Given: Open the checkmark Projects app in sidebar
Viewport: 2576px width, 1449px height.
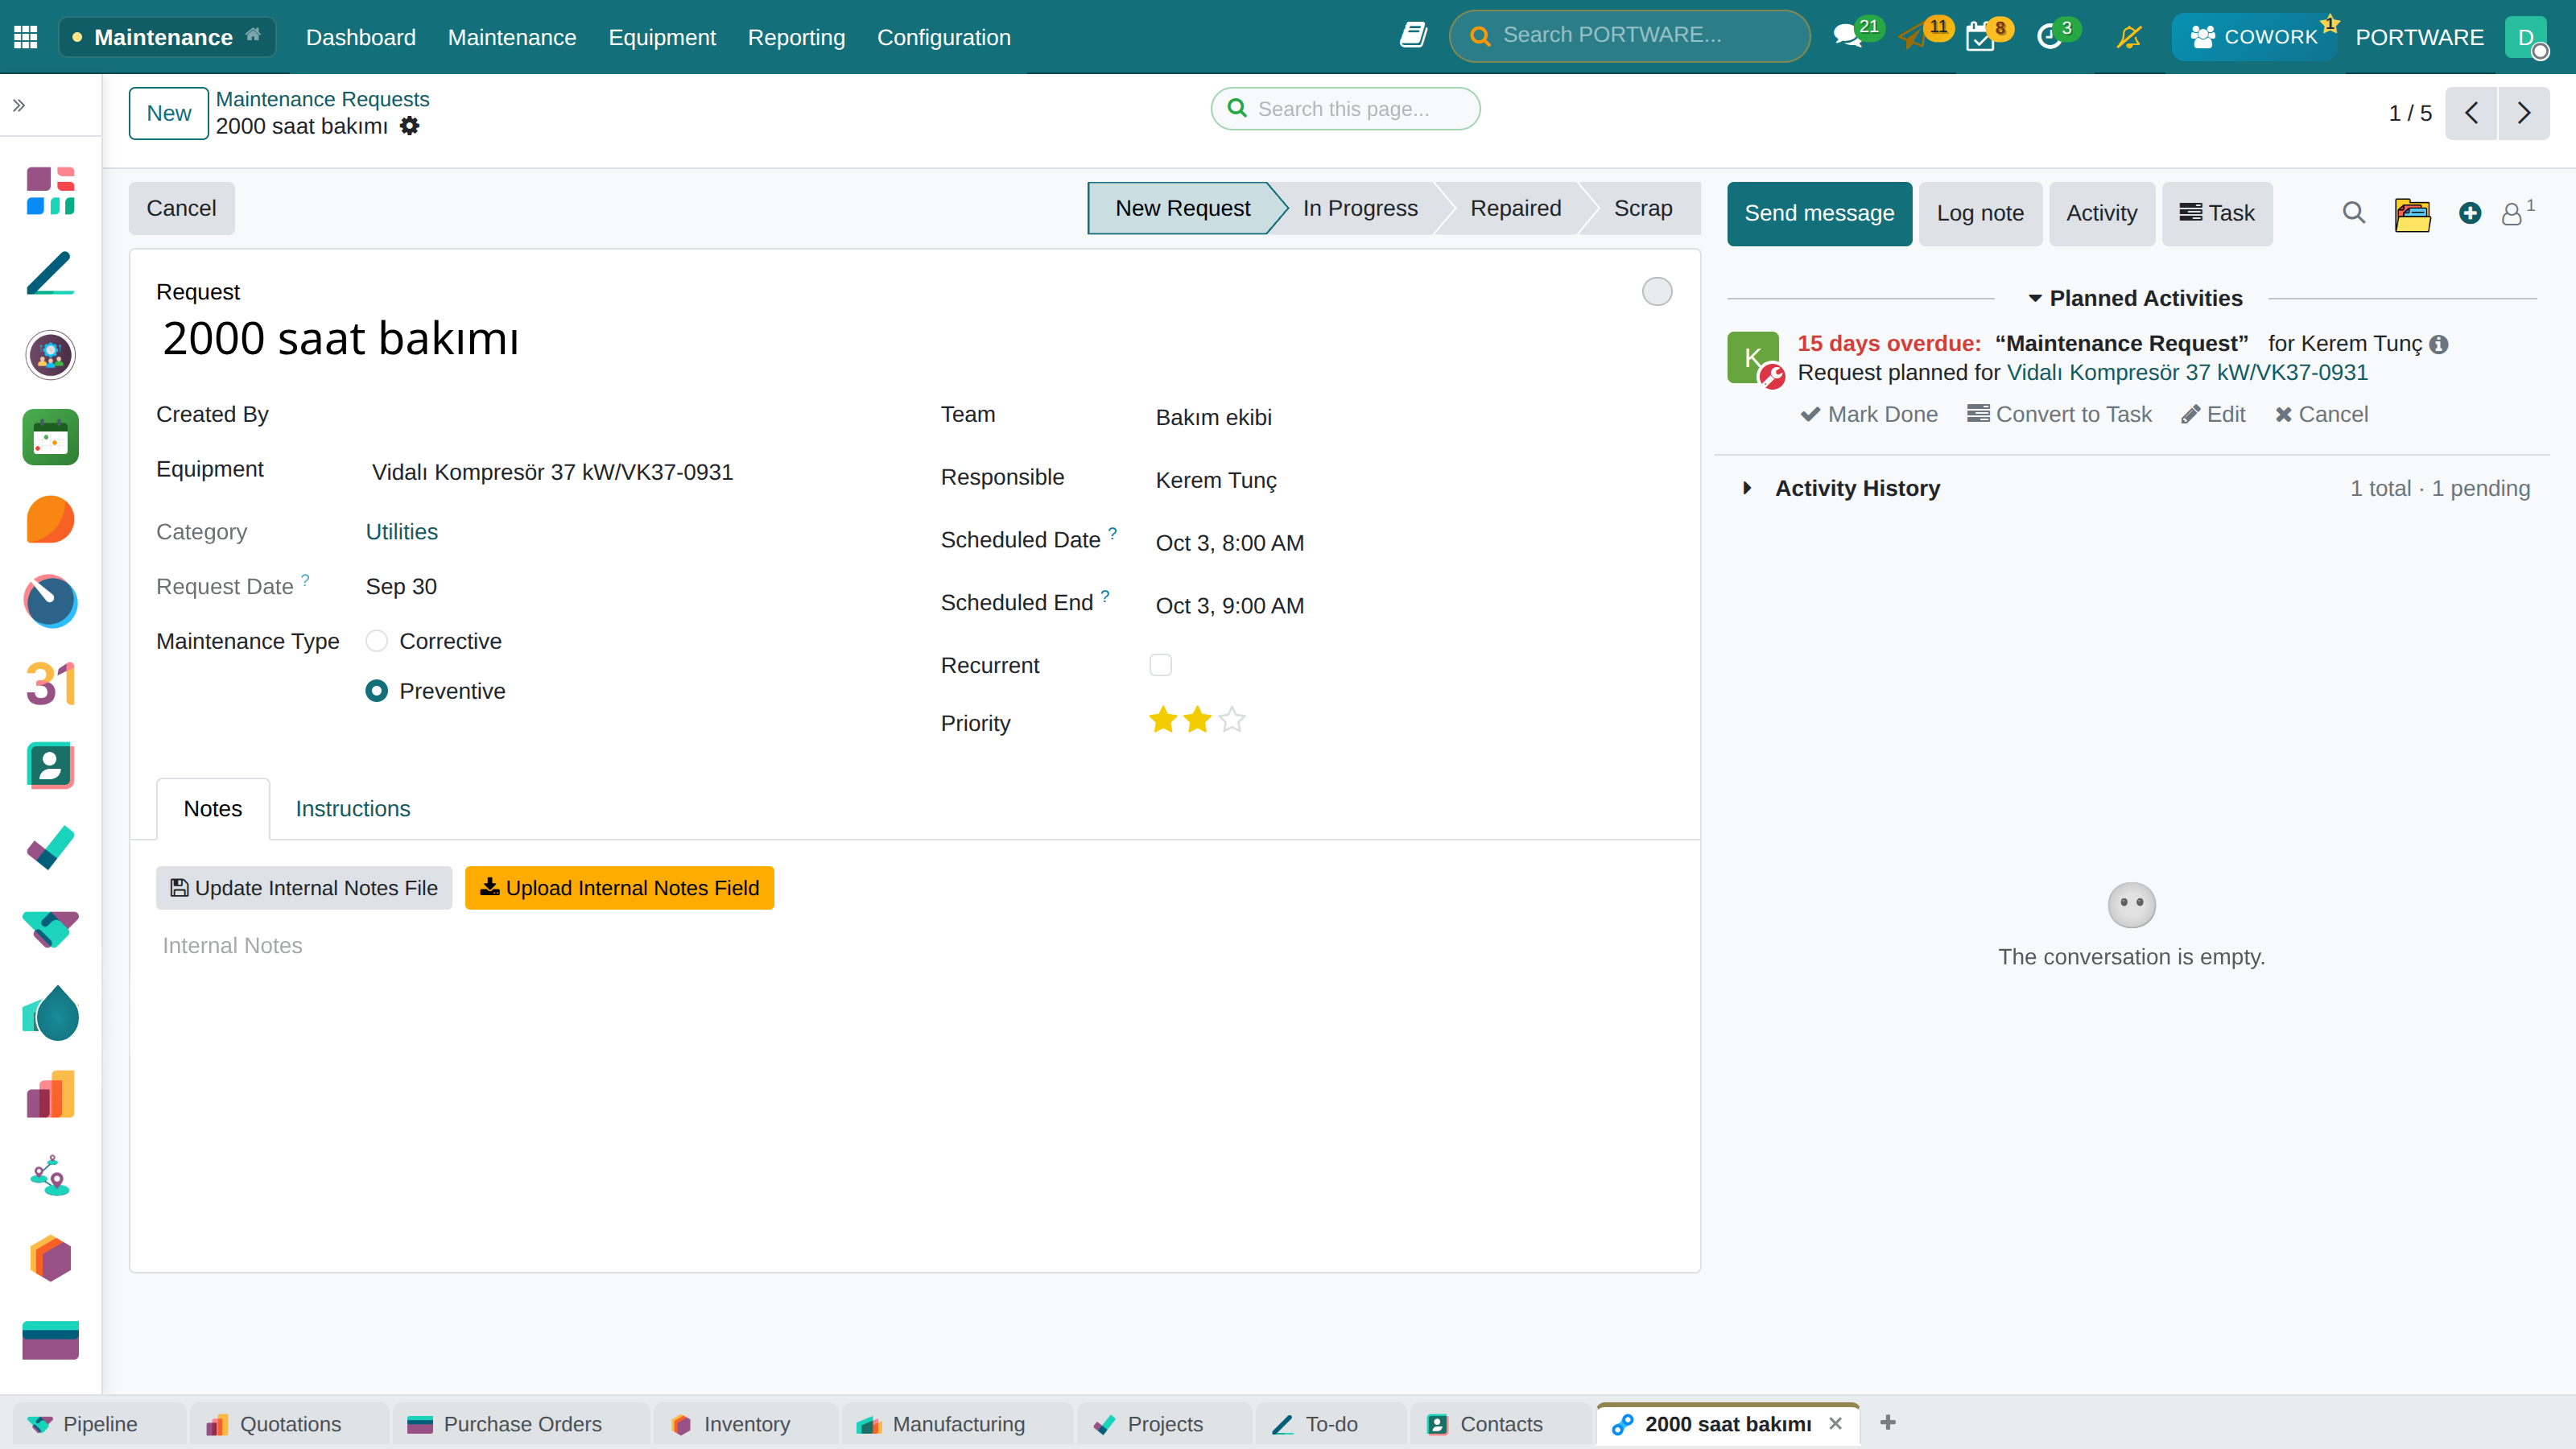Looking at the screenshot, I should 50,848.
